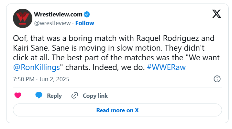The width and height of the screenshot is (232, 129).
Task: Open the @wrestleview handle link
Action: point(52,23)
